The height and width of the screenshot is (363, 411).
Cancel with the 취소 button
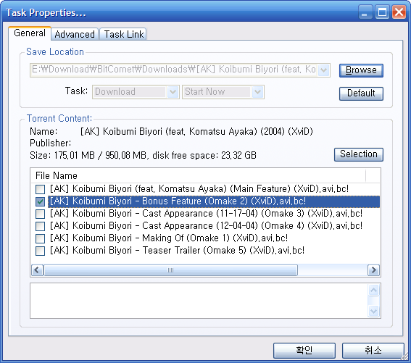pos(373,350)
